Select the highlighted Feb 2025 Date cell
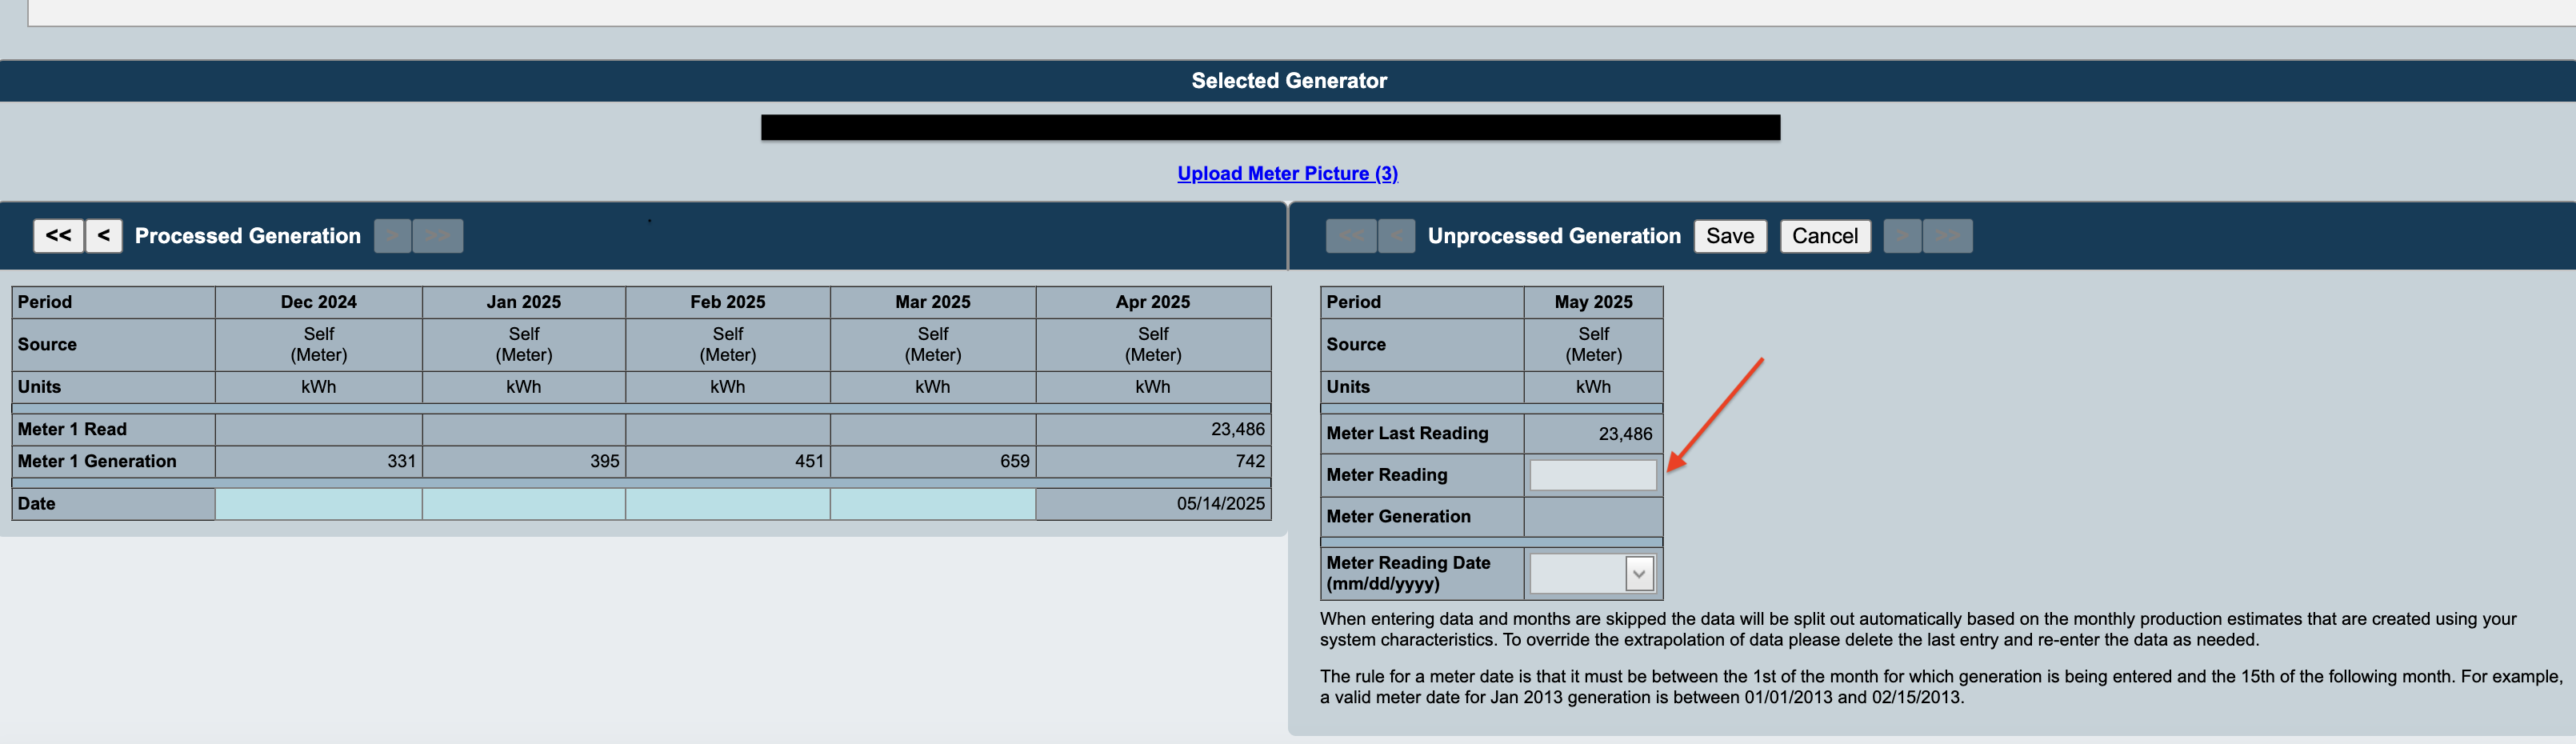This screenshot has height=744, width=2576. 727,504
